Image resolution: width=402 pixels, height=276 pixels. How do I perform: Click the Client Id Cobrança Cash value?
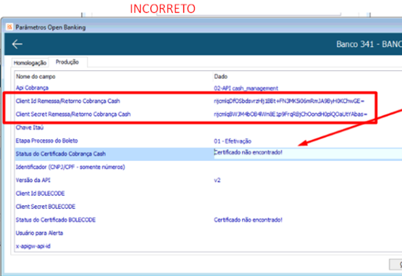click(x=289, y=101)
